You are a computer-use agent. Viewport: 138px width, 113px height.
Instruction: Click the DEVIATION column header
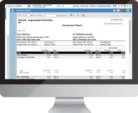tap(113, 48)
